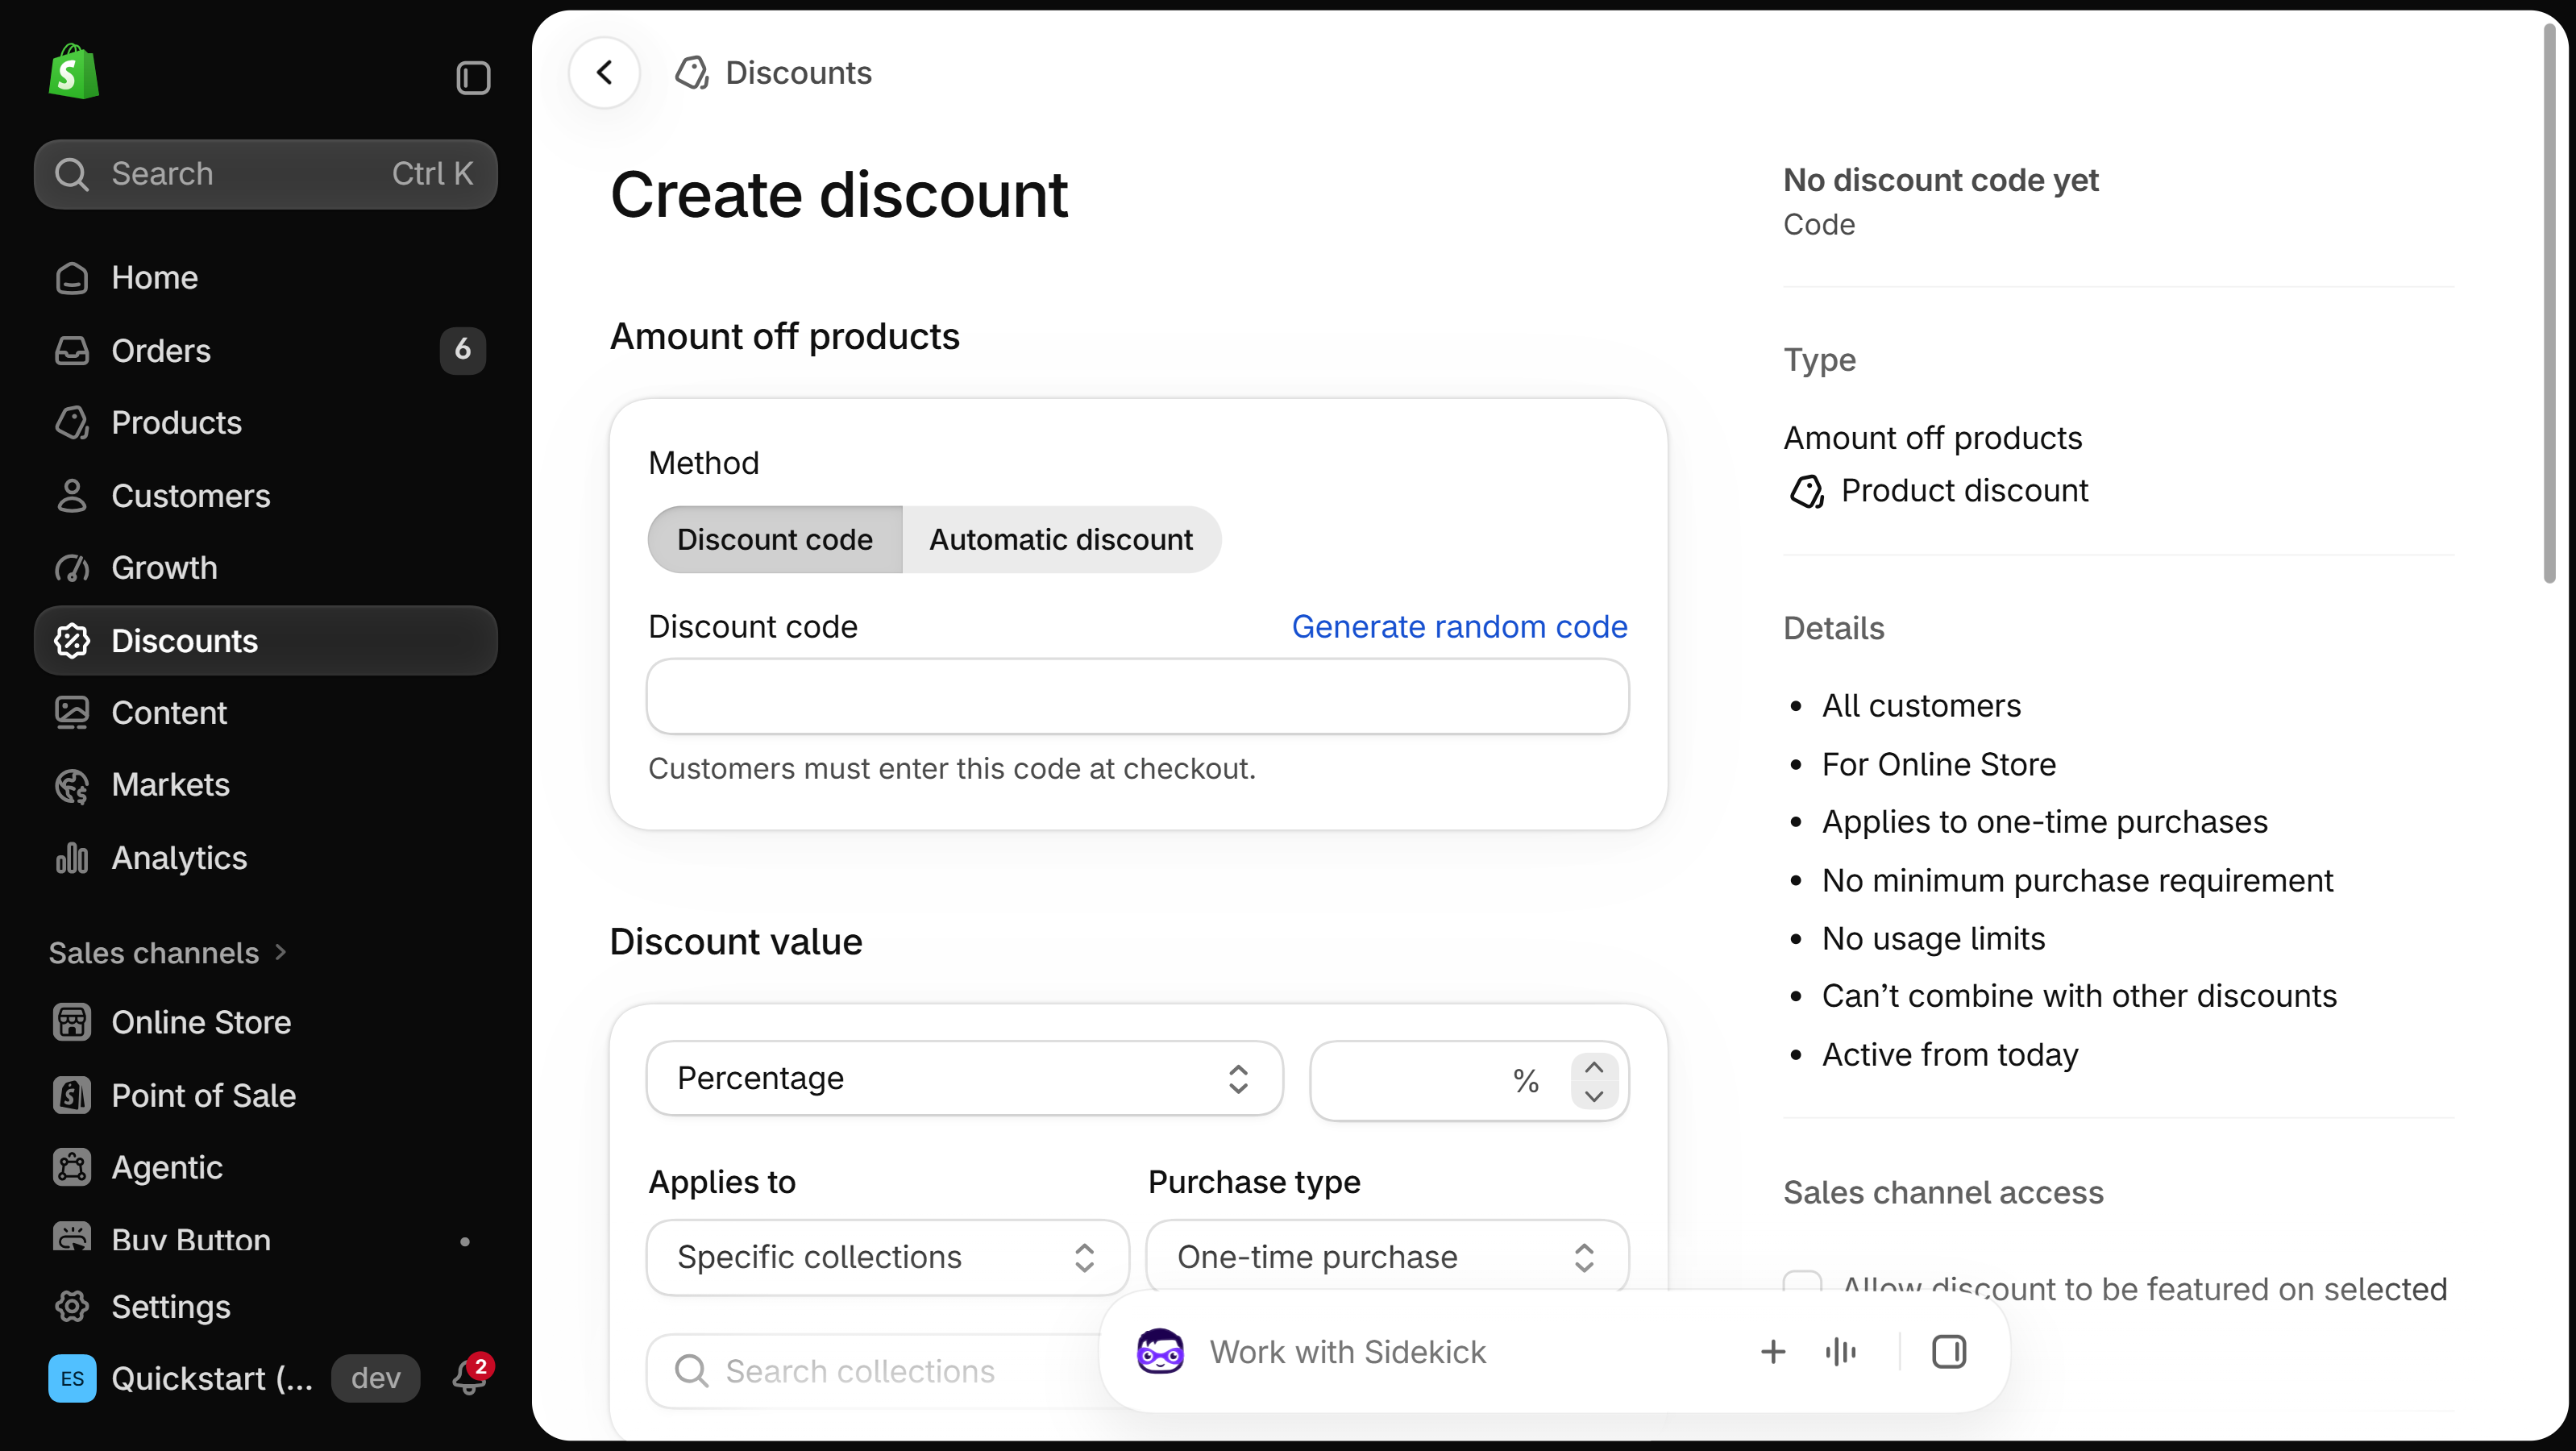
Task: Switch method to Automatic discount
Action: (1061, 539)
